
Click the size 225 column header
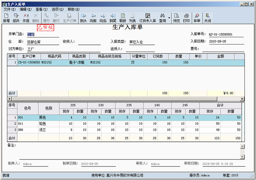tap(73, 105)
